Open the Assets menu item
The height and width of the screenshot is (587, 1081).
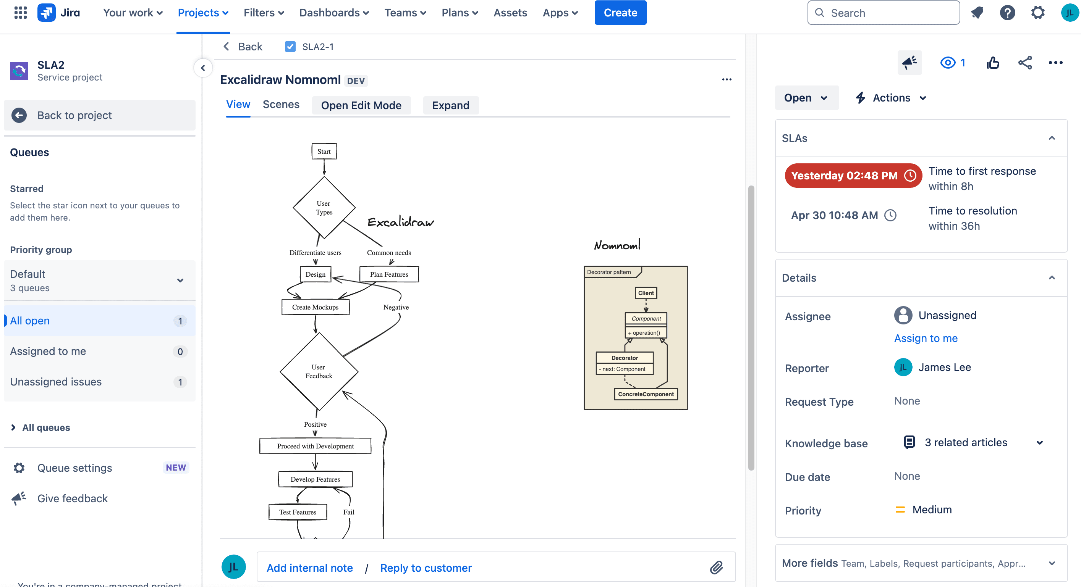tap(510, 13)
